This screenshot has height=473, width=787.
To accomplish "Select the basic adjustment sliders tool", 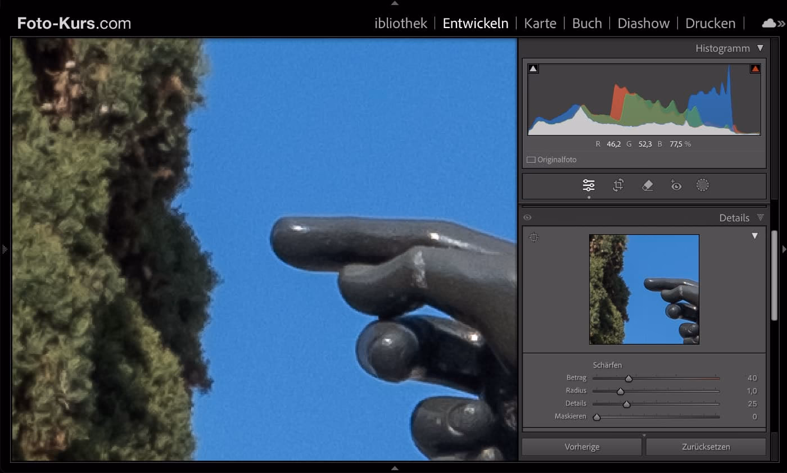I will click(x=588, y=185).
